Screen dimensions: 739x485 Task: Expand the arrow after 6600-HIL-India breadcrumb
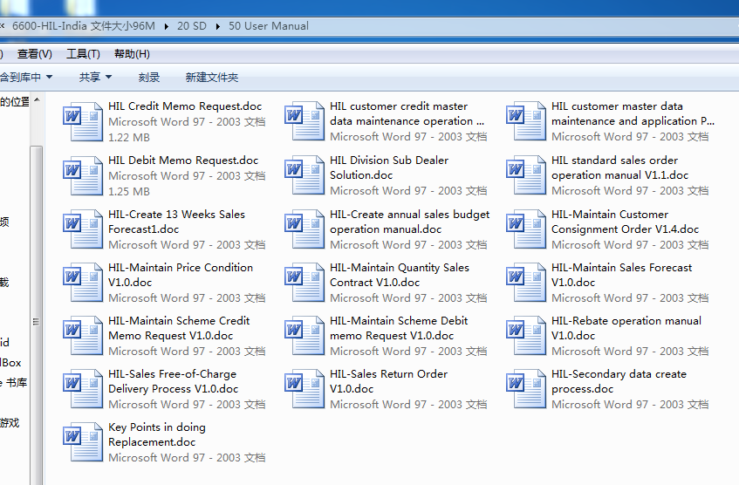point(167,26)
